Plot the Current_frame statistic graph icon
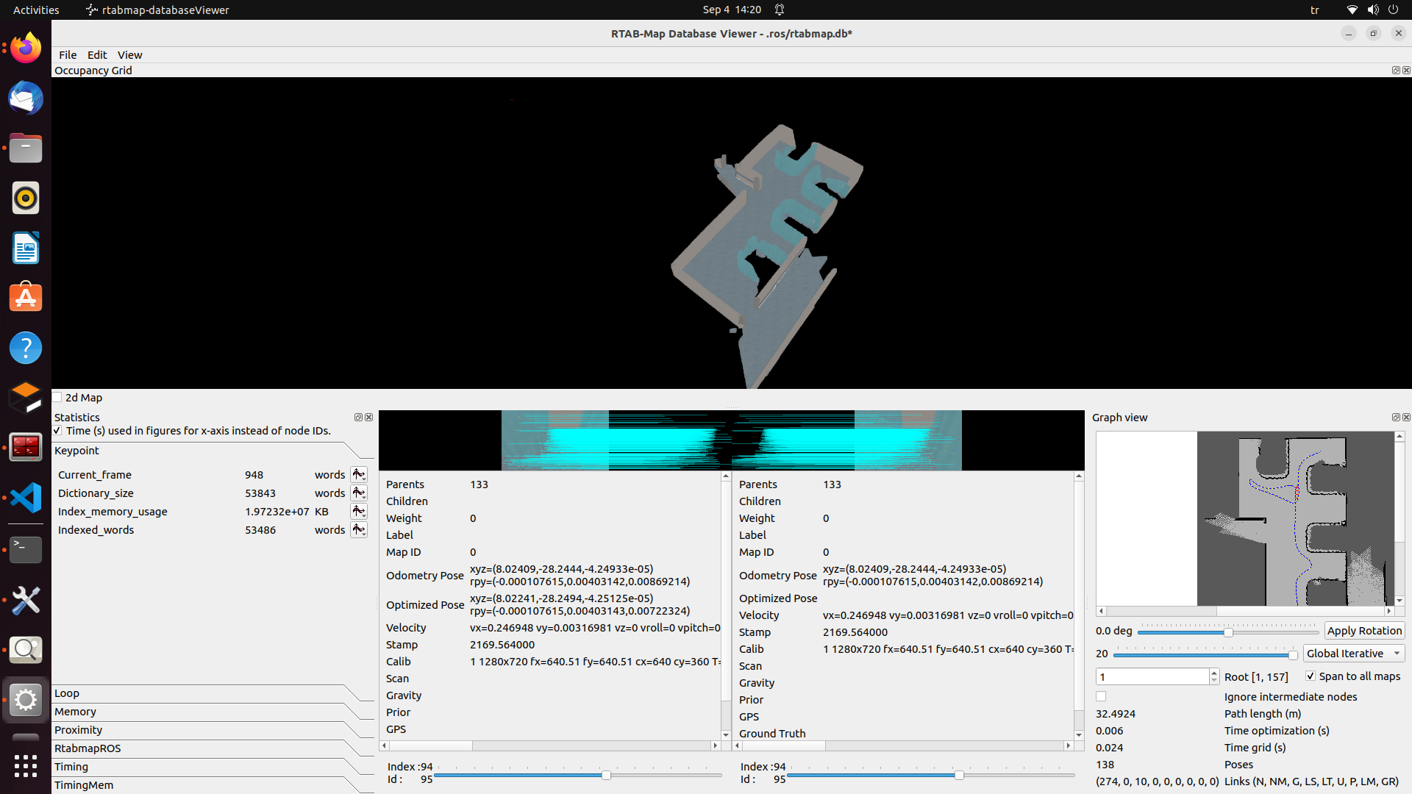Viewport: 1412px width, 794px height. click(x=358, y=474)
